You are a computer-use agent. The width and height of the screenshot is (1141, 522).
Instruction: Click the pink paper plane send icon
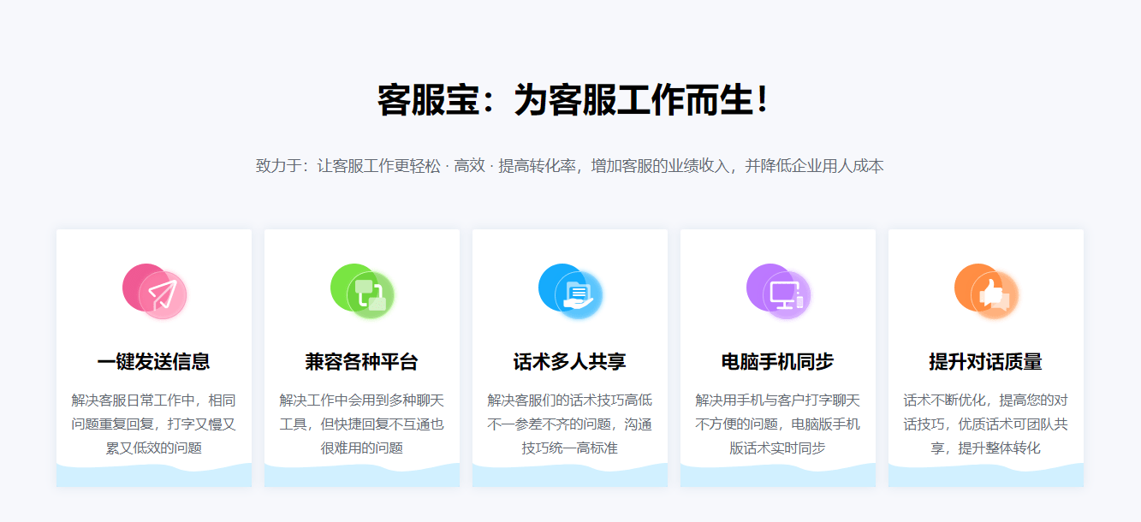[155, 292]
